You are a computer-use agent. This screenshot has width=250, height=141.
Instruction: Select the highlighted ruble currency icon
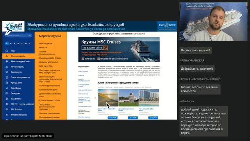point(7,43)
